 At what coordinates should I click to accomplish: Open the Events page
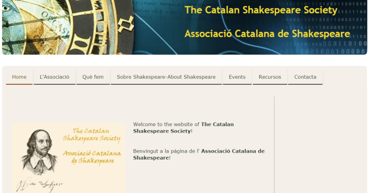pyautogui.click(x=237, y=77)
